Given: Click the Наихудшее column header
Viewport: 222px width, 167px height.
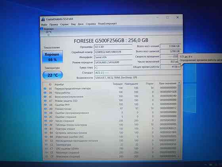Looking at the screenshot, I should (131, 84).
